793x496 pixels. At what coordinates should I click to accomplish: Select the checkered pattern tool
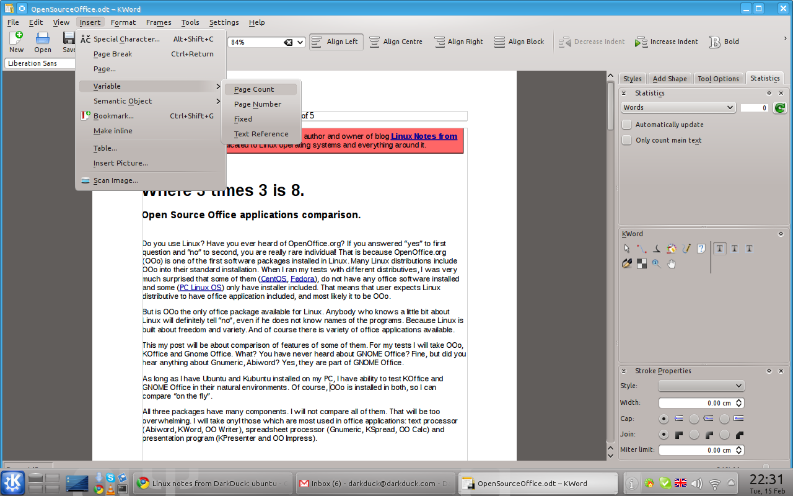coord(641,263)
